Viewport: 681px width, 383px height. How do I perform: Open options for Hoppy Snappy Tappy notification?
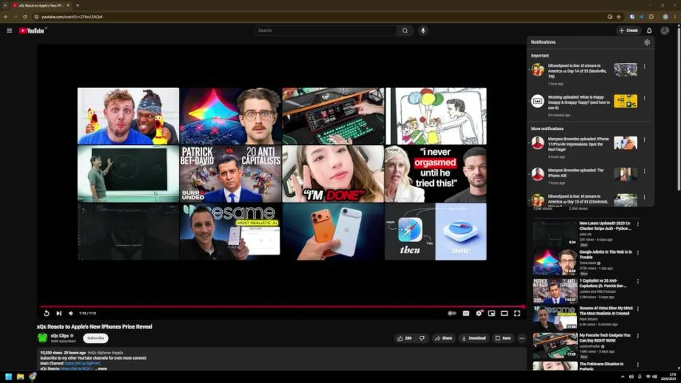pos(644,98)
